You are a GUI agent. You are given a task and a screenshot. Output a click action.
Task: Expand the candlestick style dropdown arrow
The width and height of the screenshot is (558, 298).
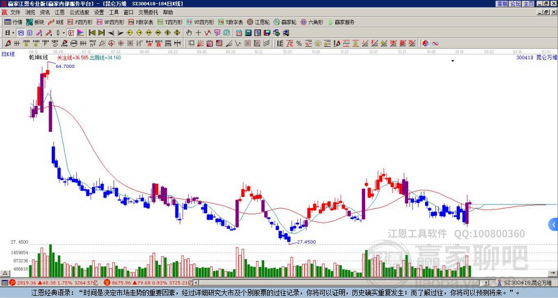(64, 33)
